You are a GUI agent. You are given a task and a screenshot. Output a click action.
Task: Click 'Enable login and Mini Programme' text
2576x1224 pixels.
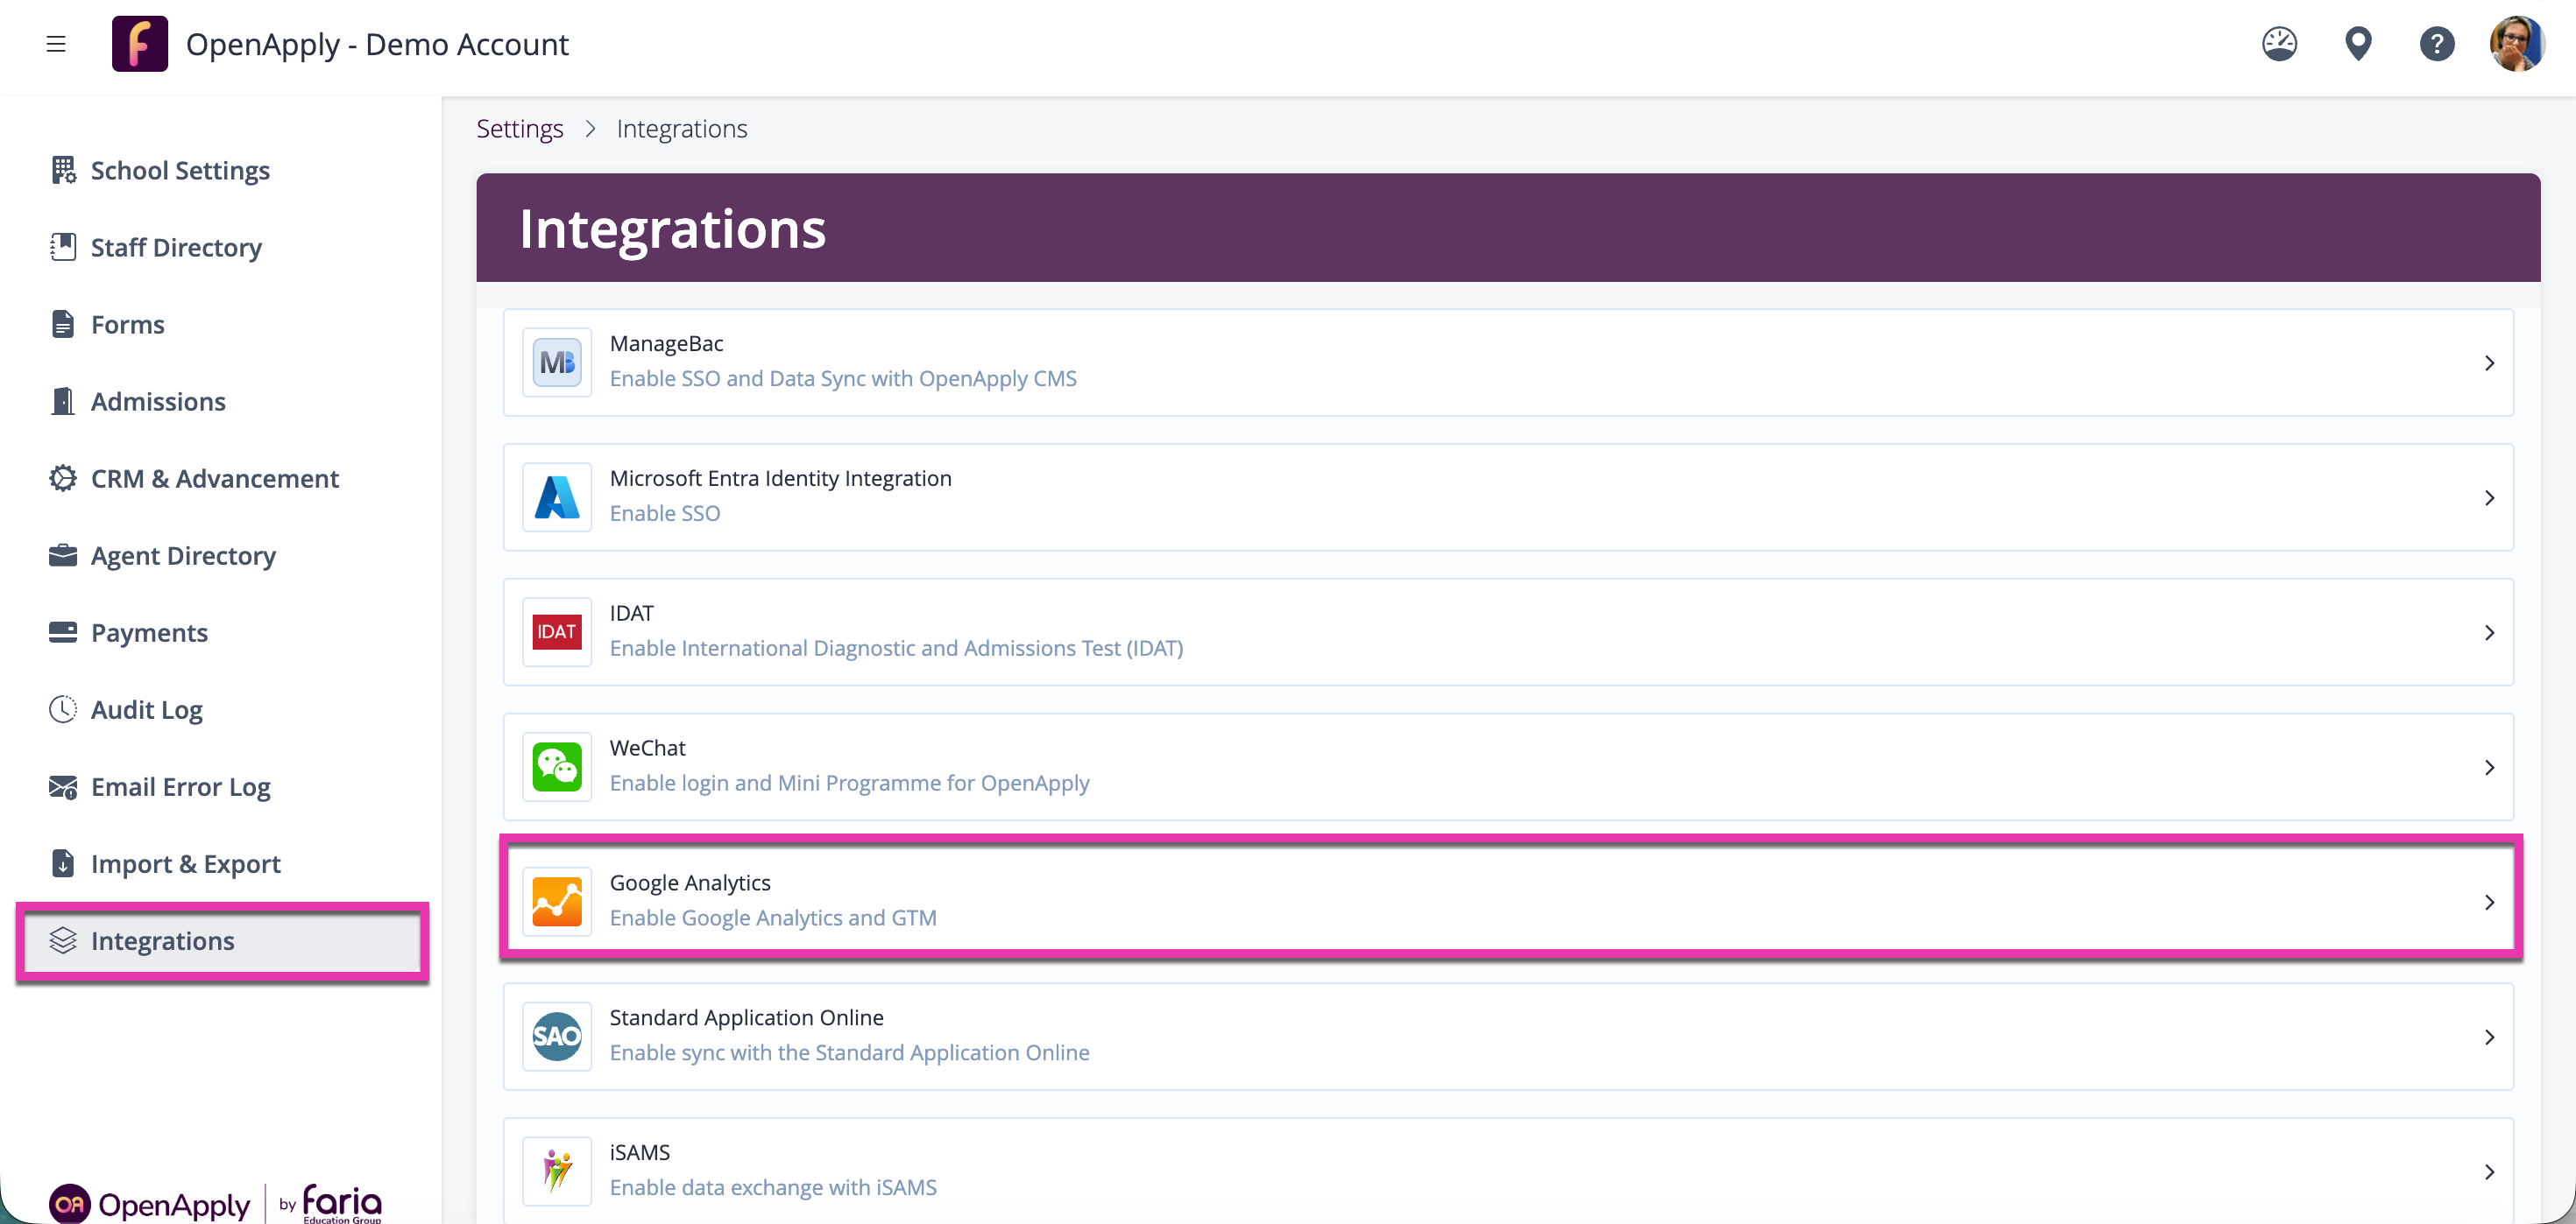coord(849,783)
